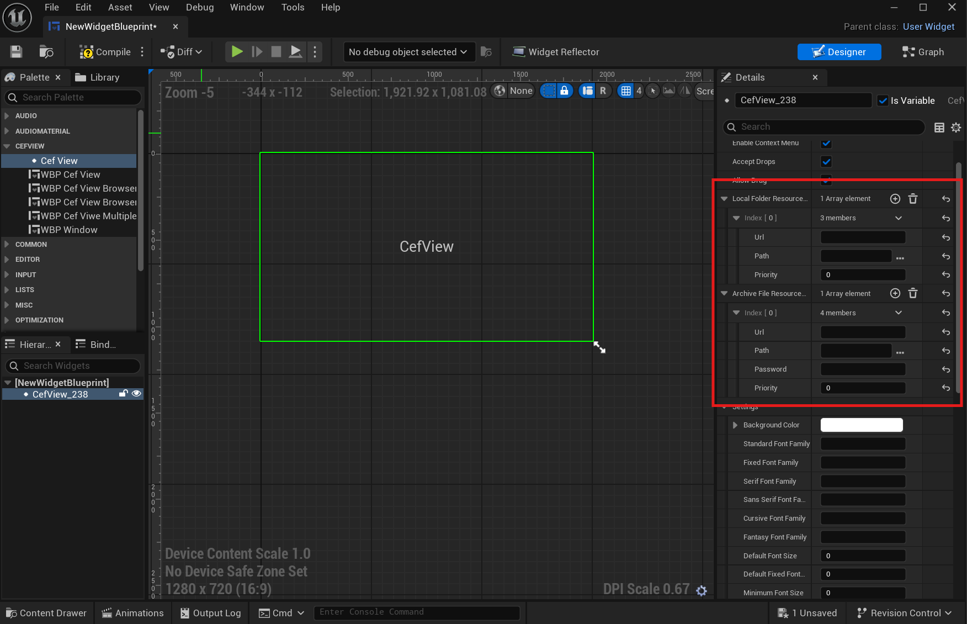Click the DPI Scale settings gear
This screenshot has width=967, height=624.
point(702,591)
